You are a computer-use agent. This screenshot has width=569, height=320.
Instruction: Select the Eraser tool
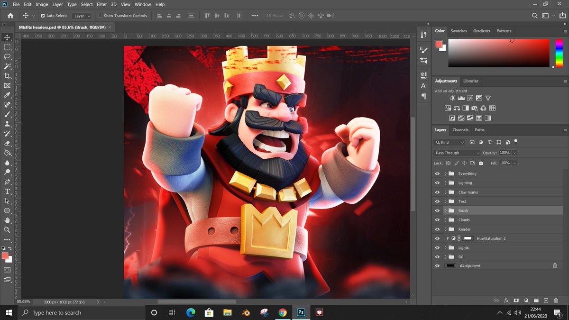7,143
